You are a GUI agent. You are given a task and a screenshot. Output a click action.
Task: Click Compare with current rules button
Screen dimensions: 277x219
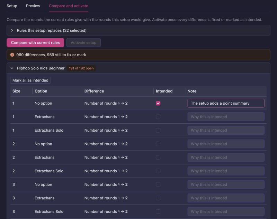(35, 42)
